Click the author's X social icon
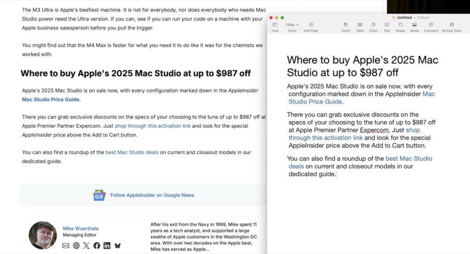This screenshot has height=254, width=470. coord(86,246)
